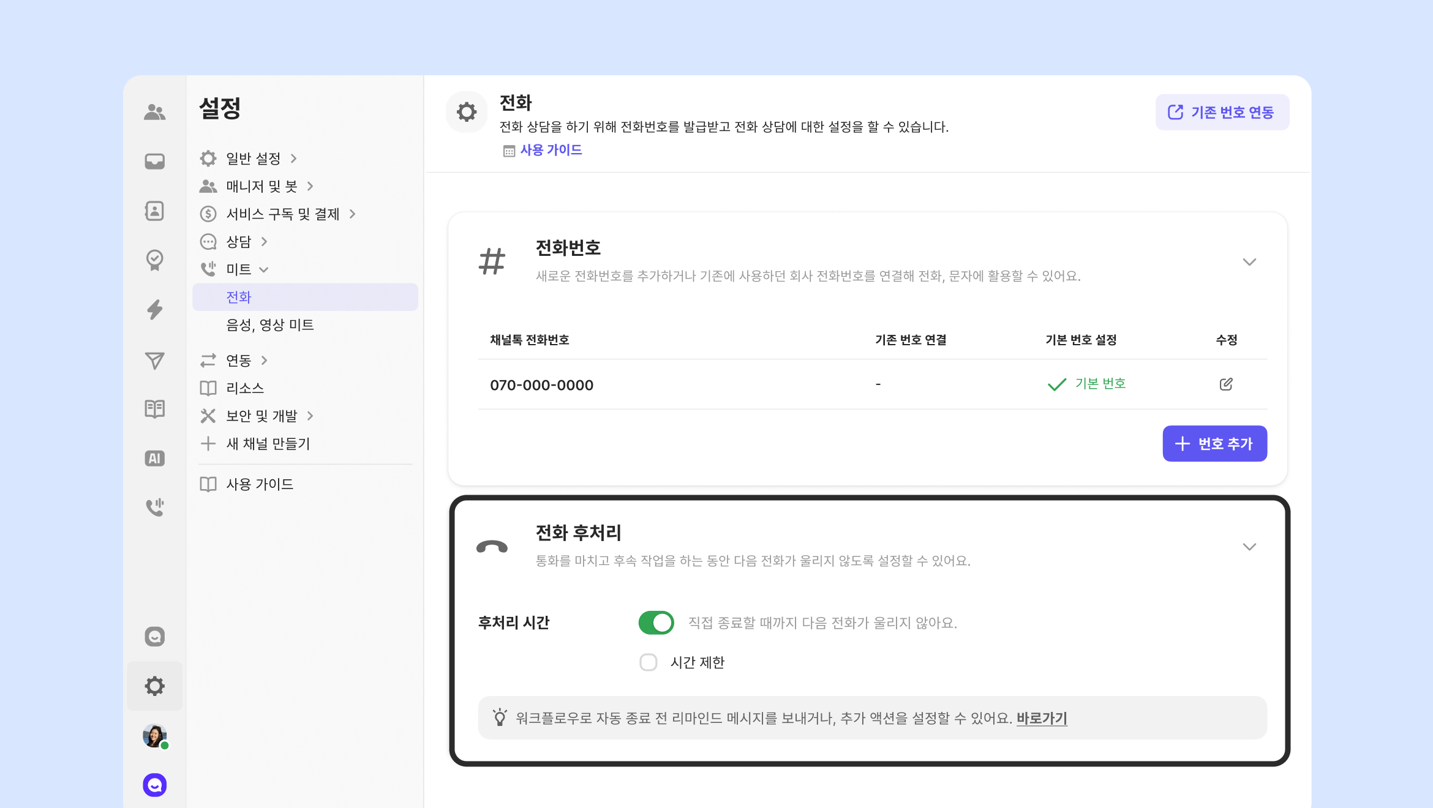Screen dimensions: 1433x808
Task: Click the phone call icon in sidebar
Action: 154,507
